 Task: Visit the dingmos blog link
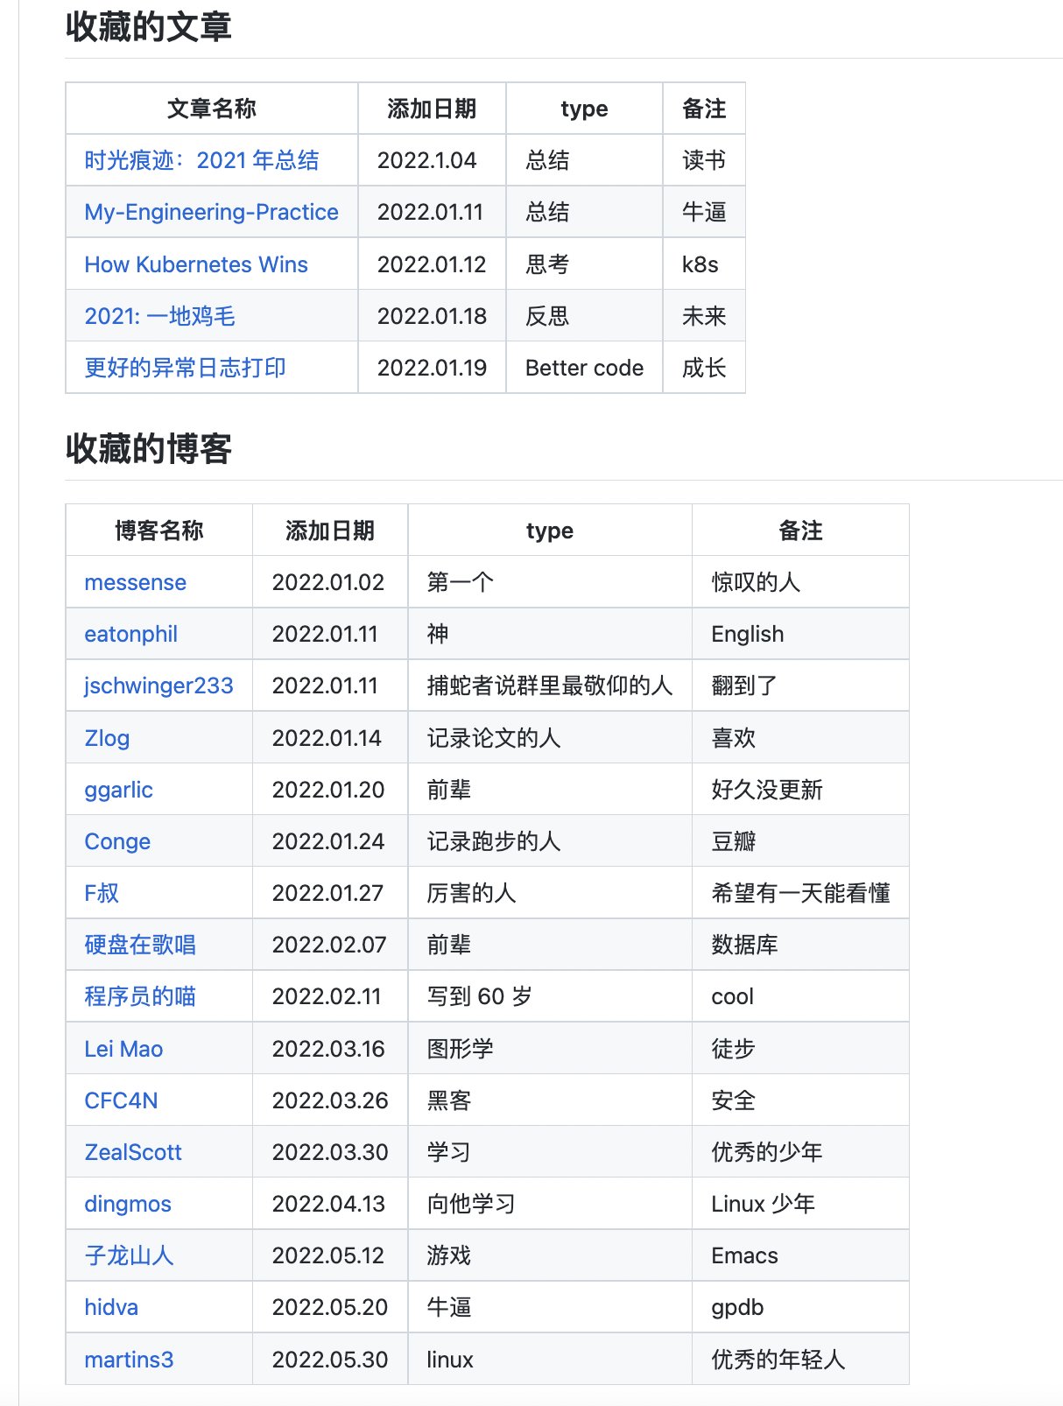click(x=128, y=1204)
